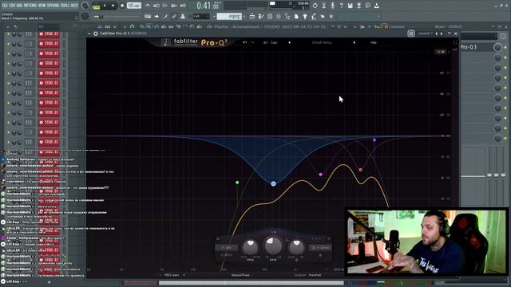Open the FILE menu

(5, 6)
